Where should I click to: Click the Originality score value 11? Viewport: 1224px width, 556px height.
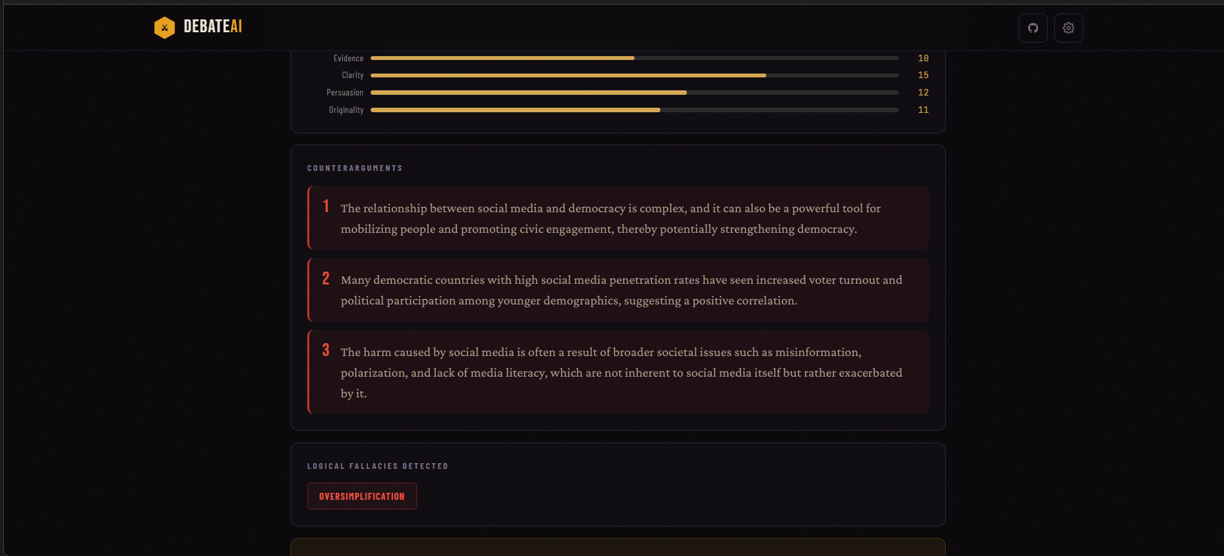[x=923, y=110]
